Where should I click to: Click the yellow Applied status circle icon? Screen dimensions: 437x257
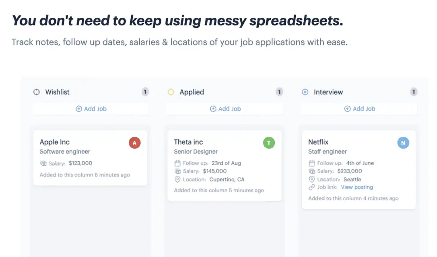pos(171,92)
